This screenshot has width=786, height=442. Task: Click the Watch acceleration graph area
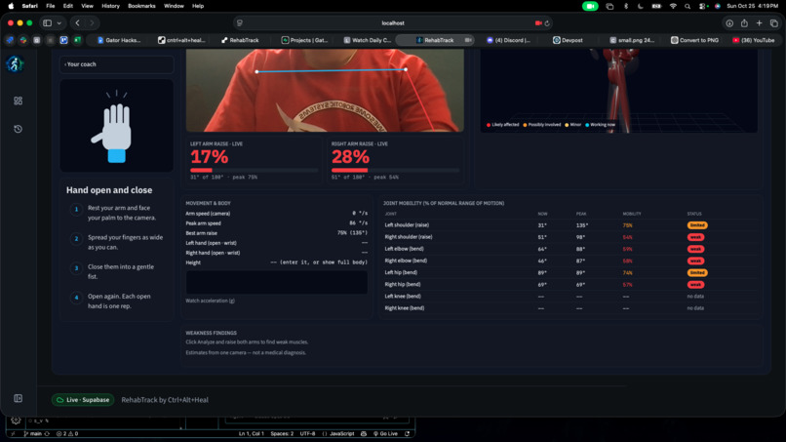[277, 282]
